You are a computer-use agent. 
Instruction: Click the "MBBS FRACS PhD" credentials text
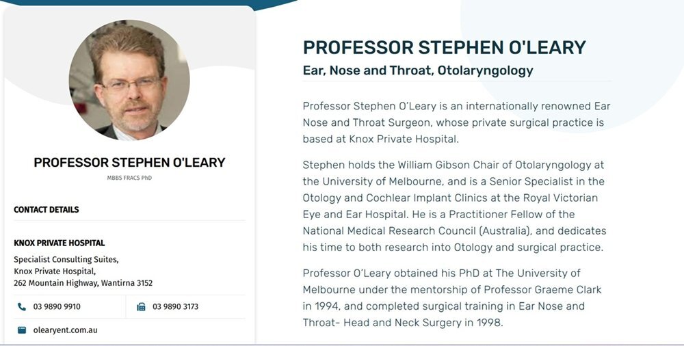point(129,179)
